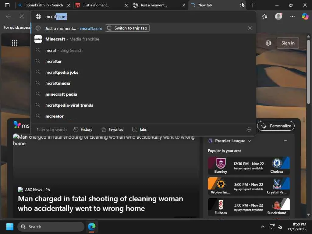Click the Personalize button
This screenshot has width=312, height=234.
276,126
